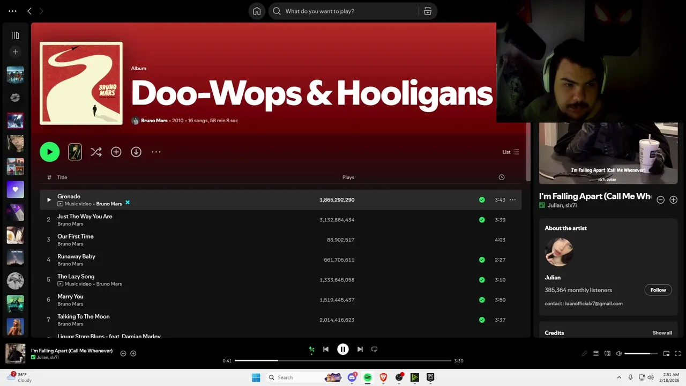Open the play queue
Screen dimensions: 686x386
[596, 353]
